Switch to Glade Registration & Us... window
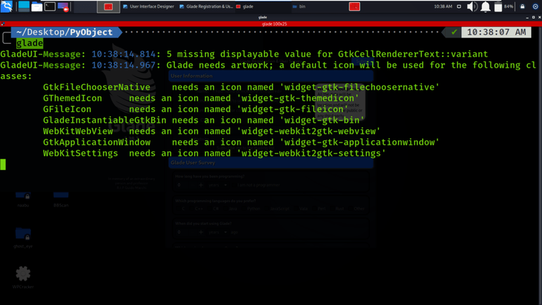 click(x=206, y=6)
